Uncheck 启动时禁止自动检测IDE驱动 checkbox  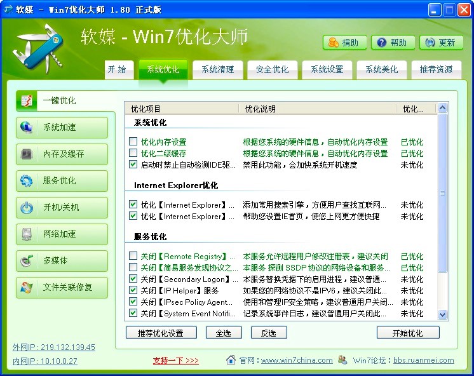[133, 164]
